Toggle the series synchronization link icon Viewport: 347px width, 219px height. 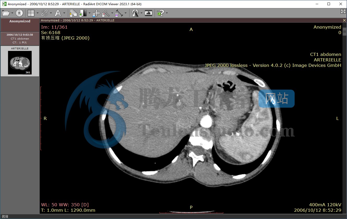[x=45, y=13]
